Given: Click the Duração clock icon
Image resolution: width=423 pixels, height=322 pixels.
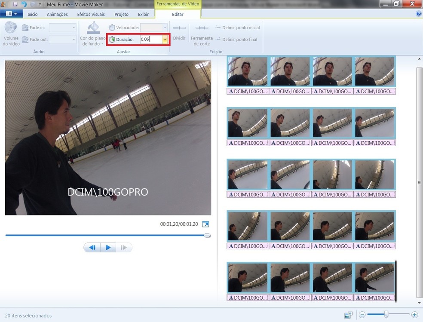Looking at the screenshot, I should coord(112,40).
